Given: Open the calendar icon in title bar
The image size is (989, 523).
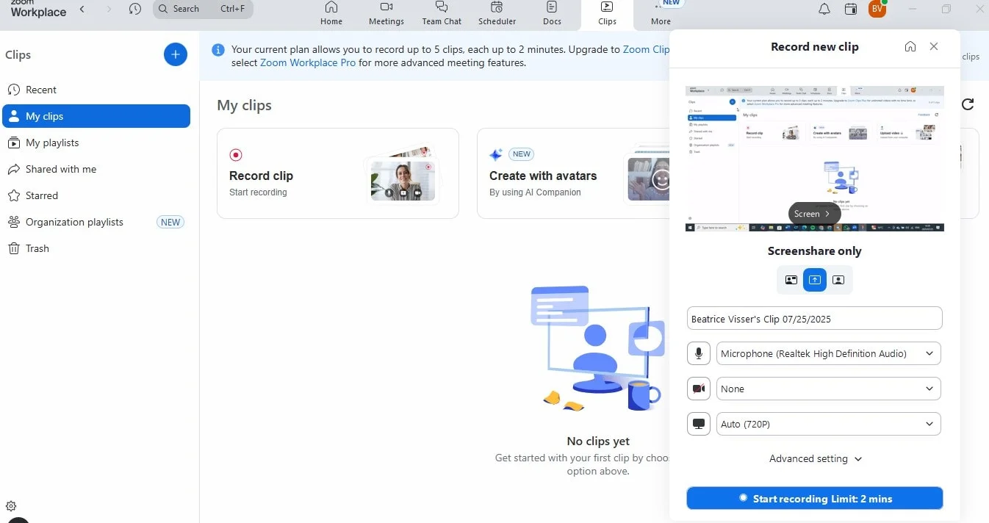Looking at the screenshot, I should pos(850,10).
